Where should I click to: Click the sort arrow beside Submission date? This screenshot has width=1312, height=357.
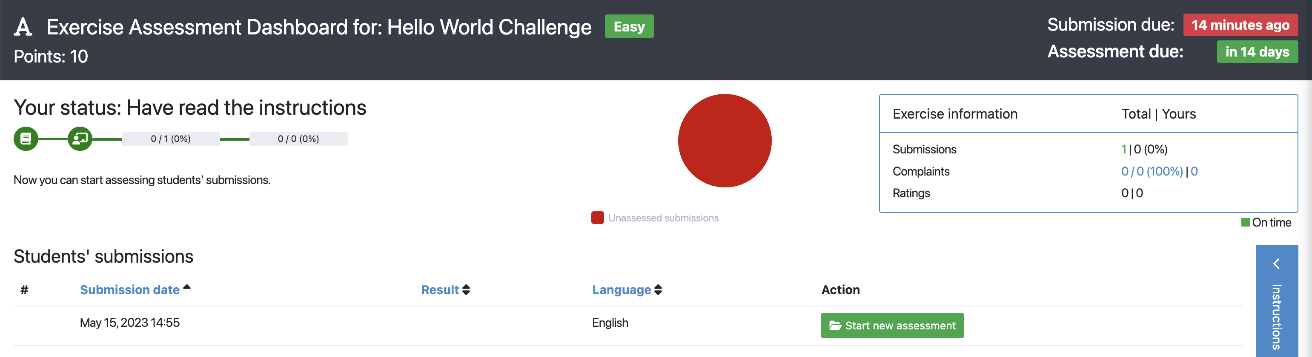[x=187, y=287]
